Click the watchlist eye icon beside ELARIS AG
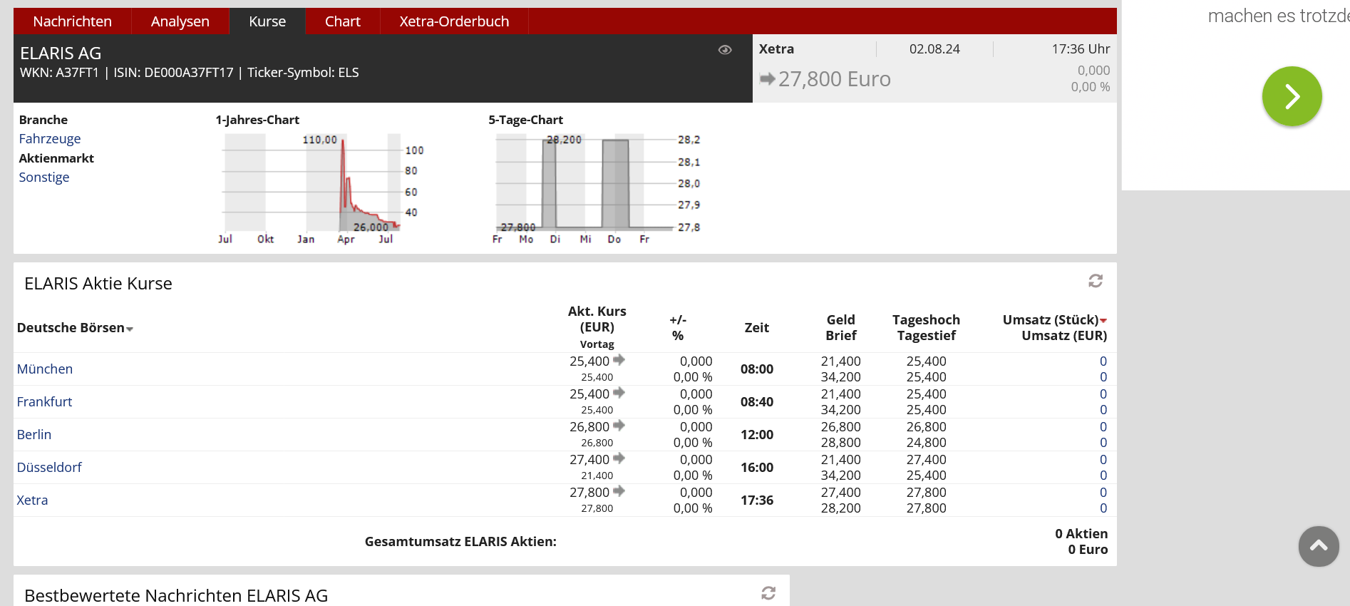Viewport: 1350px width, 606px height. 725,50
